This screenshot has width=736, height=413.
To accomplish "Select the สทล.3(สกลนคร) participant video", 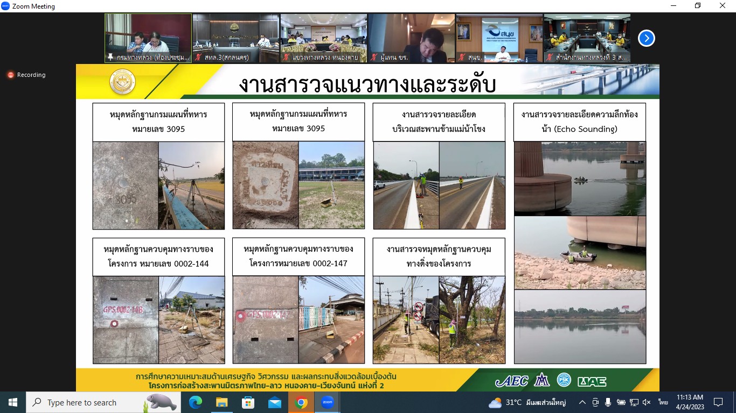I will click(x=236, y=38).
